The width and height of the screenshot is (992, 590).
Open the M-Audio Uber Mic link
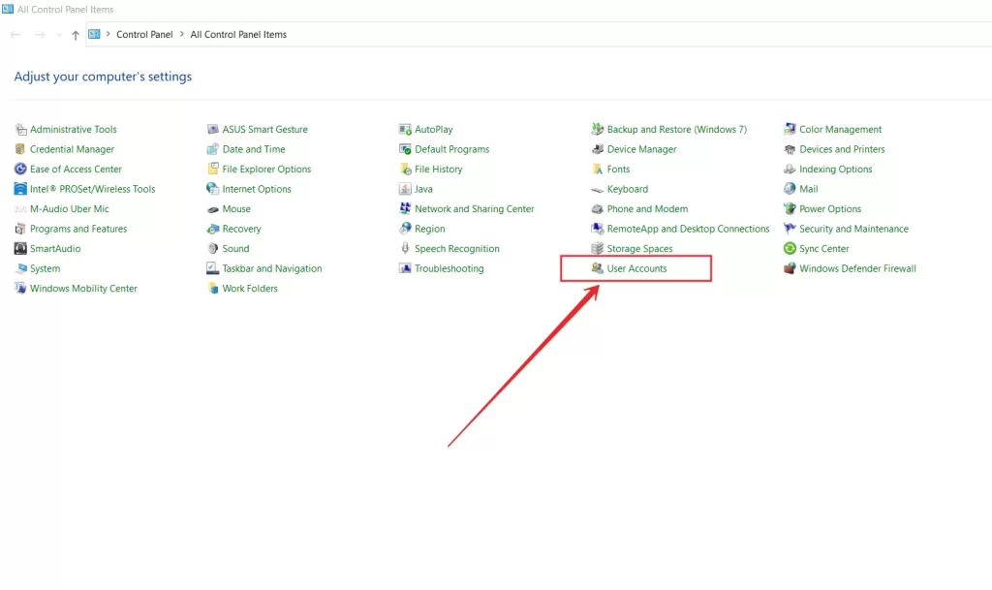click(70, 208)
